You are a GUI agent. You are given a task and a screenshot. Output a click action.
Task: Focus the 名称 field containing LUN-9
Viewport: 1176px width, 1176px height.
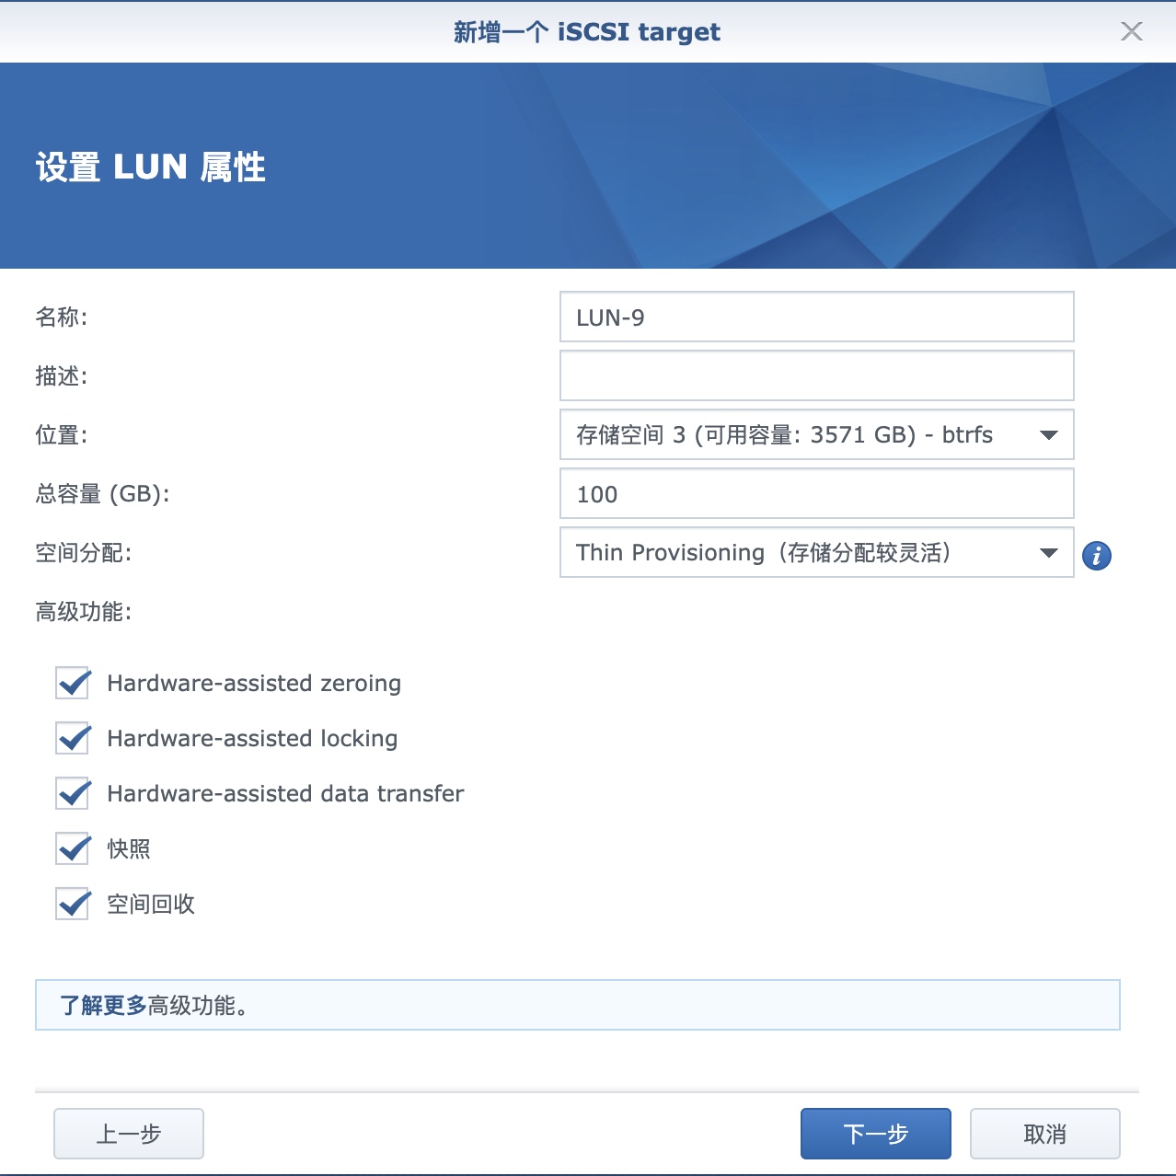click(816, 317)
